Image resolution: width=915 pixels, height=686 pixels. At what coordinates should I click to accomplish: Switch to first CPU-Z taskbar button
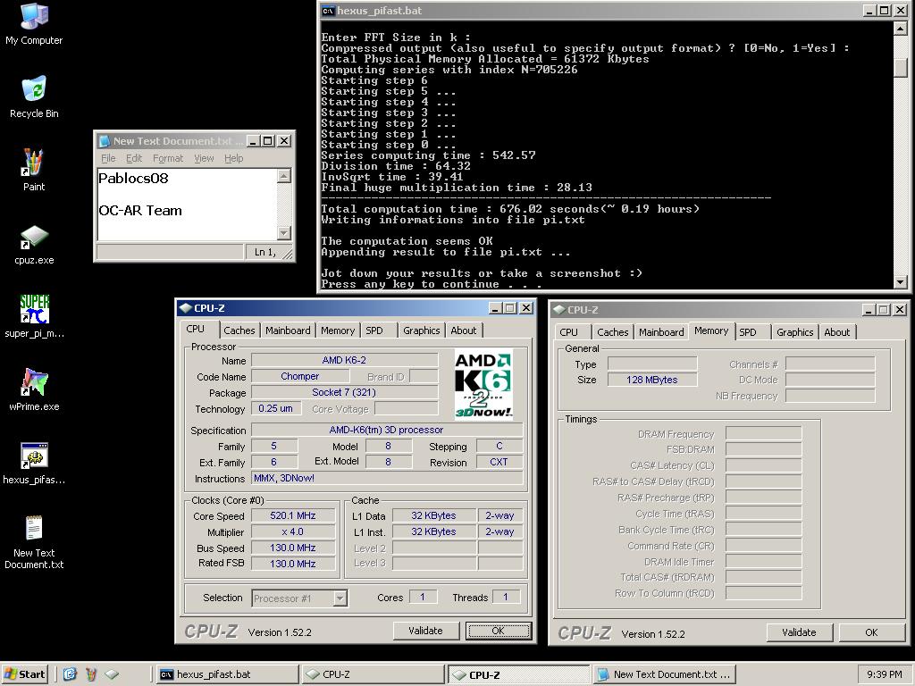[374, 674]
